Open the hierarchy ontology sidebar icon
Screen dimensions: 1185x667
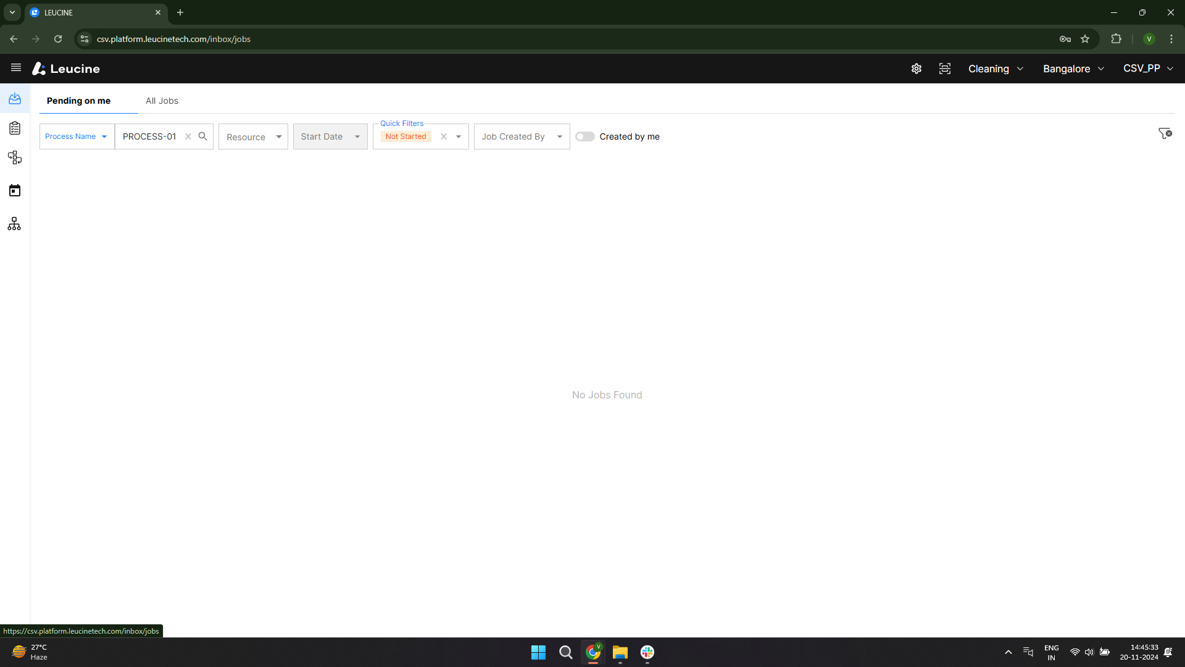point(15,224)
